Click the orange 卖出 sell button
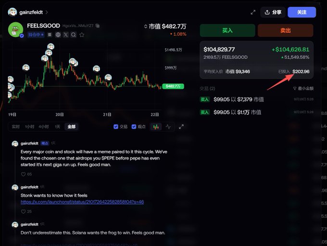Image resolution: width=327 pixels, height=246 pixels. tap(286, 30)
